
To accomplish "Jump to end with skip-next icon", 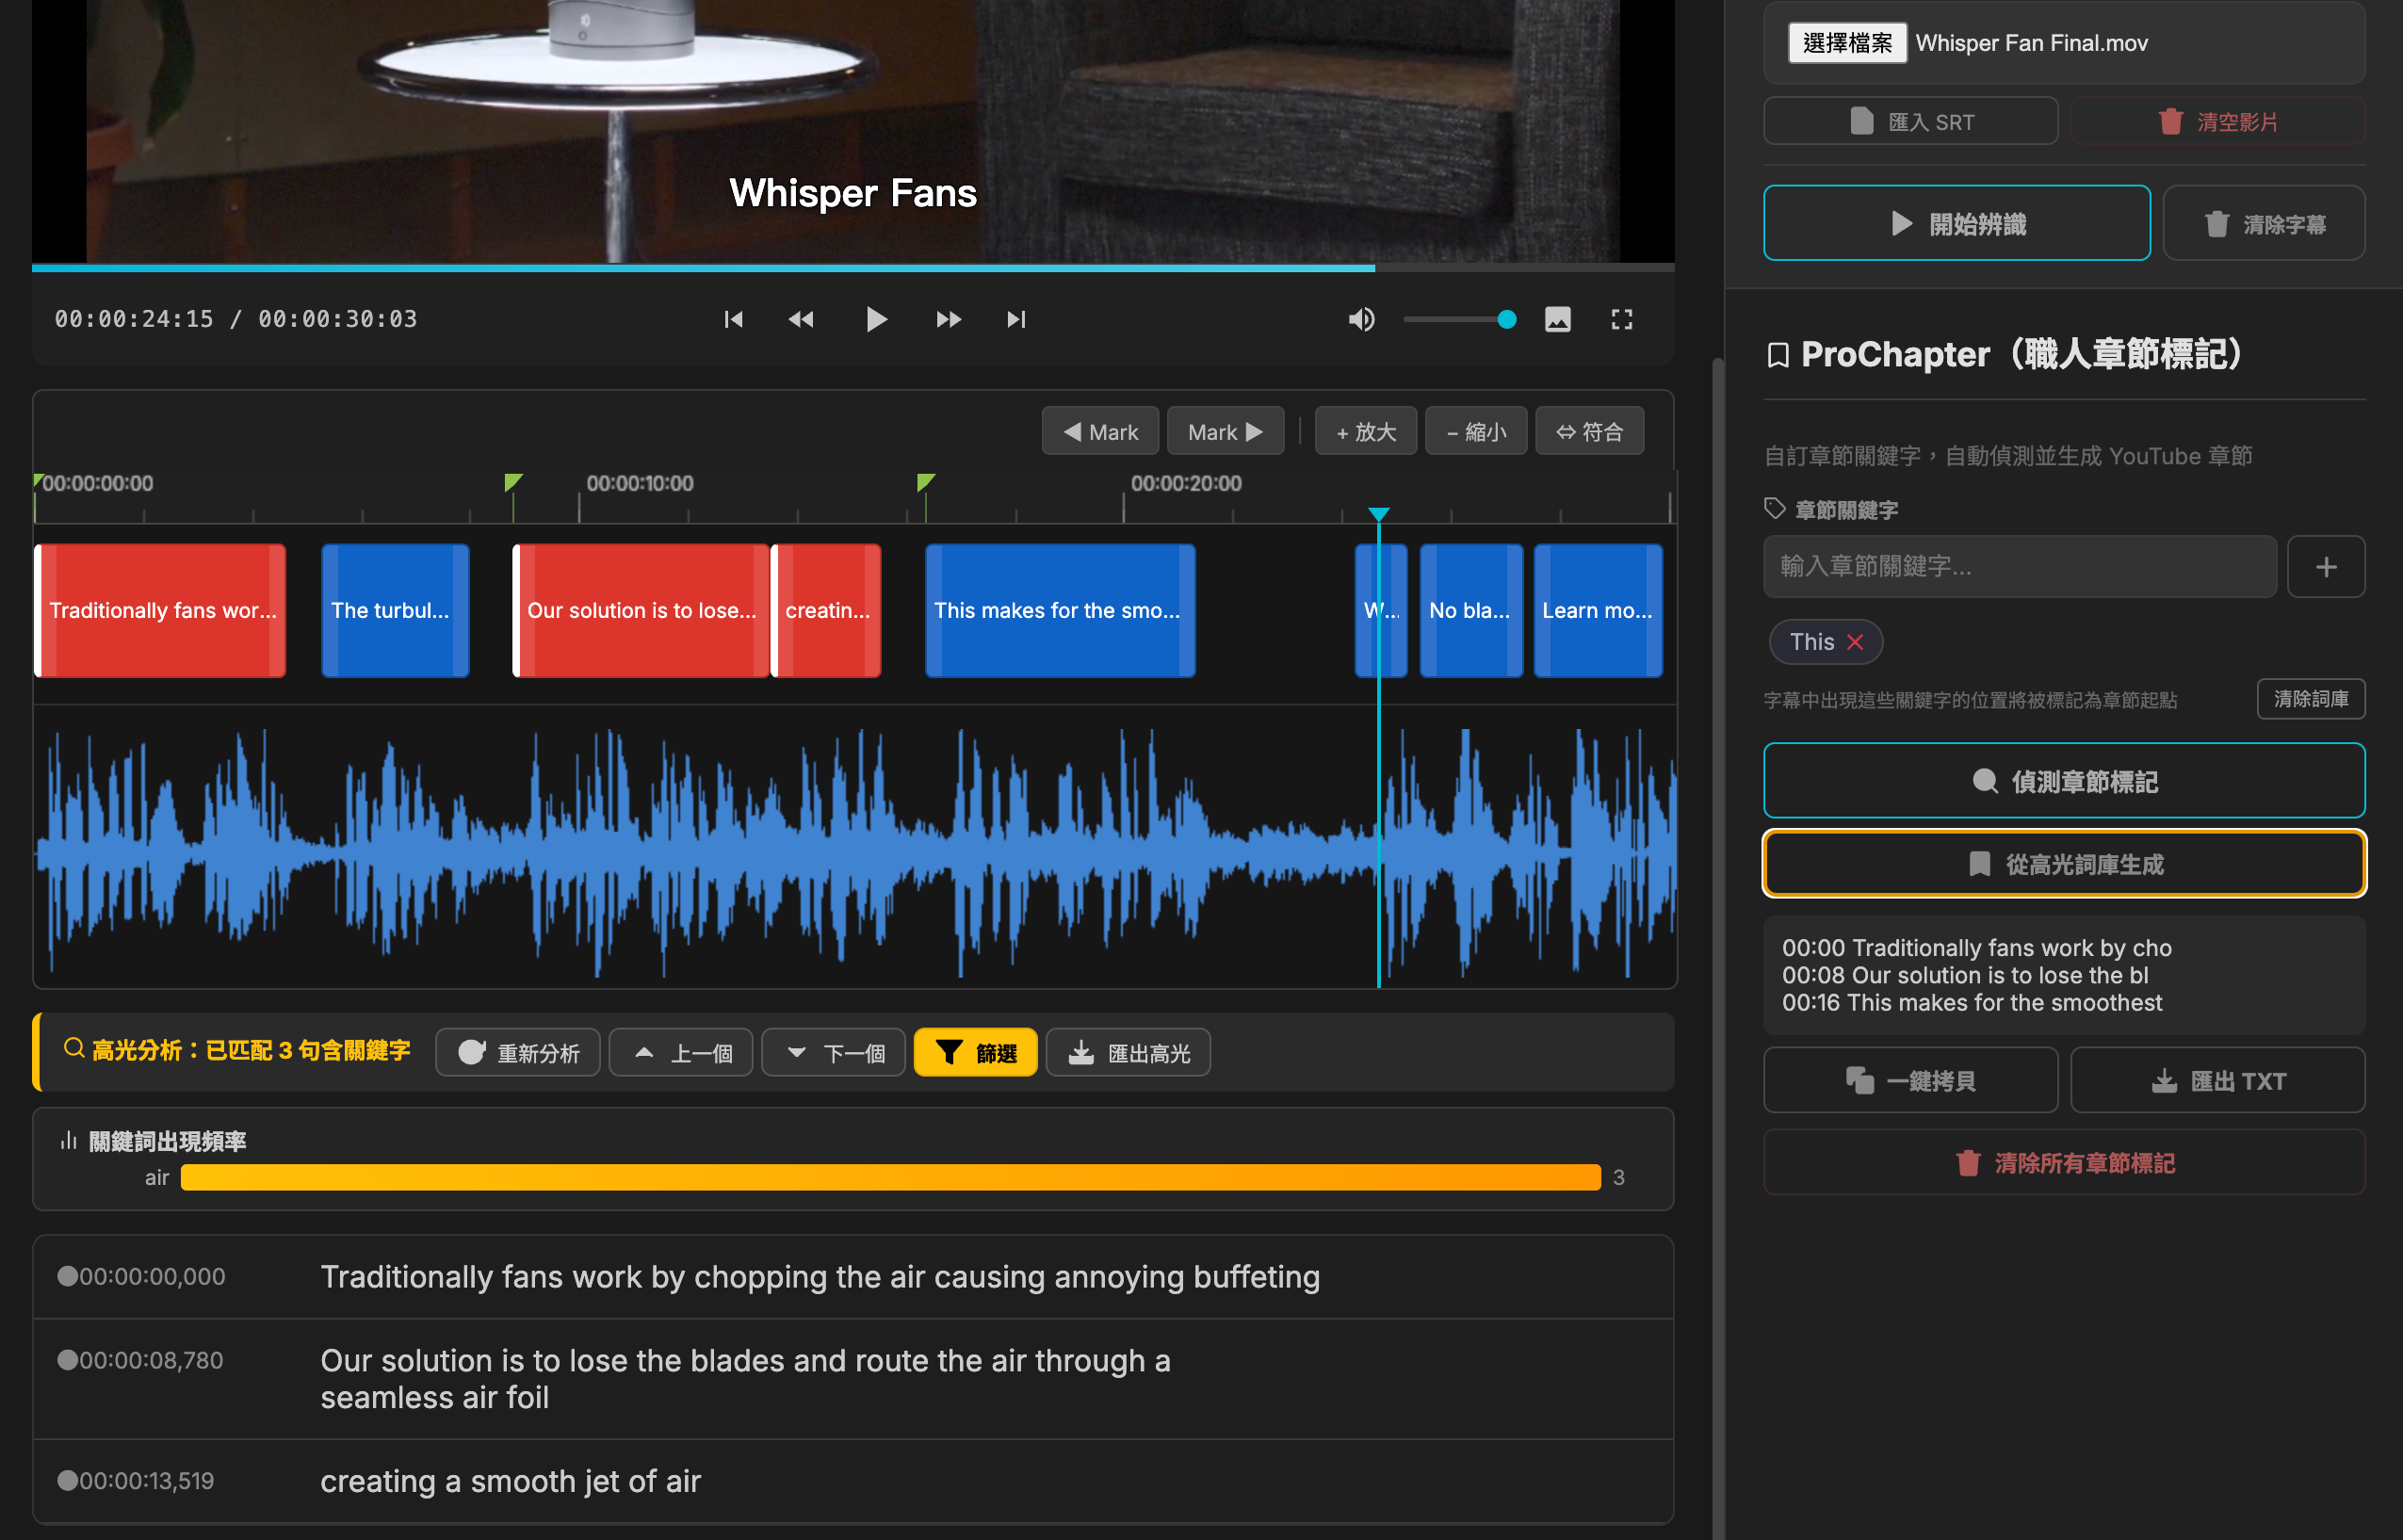I will click(1016, 319).
